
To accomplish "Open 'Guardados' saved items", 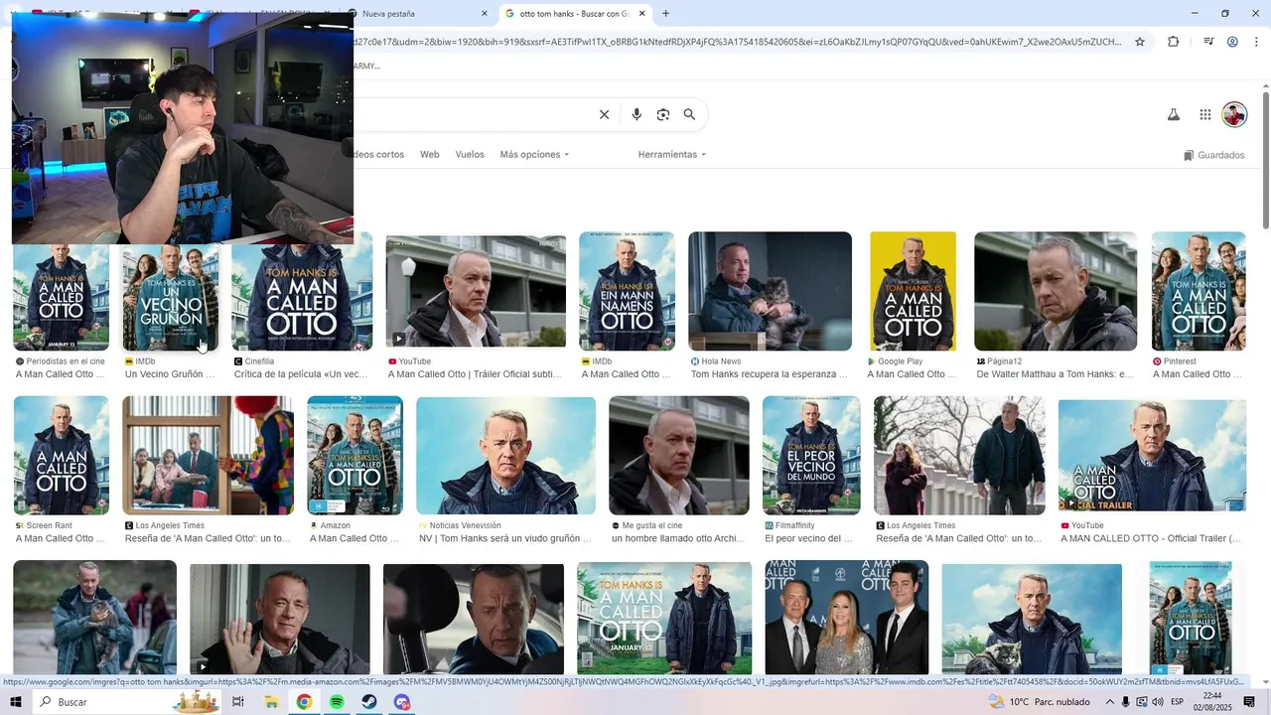I will click(1213, 155).
